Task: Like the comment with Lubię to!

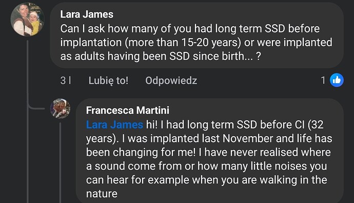Action: (108, 81)
